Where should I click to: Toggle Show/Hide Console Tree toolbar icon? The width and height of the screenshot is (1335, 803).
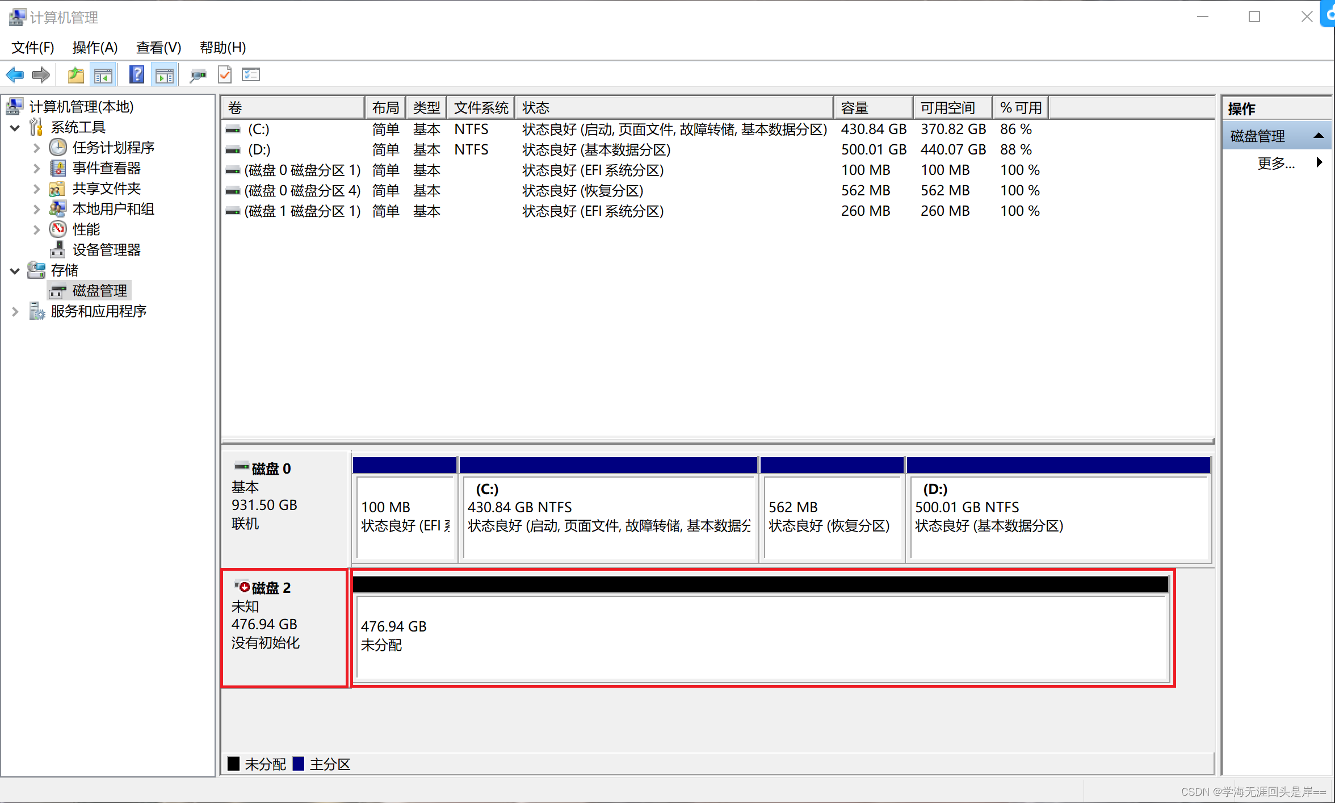point(103,75)
